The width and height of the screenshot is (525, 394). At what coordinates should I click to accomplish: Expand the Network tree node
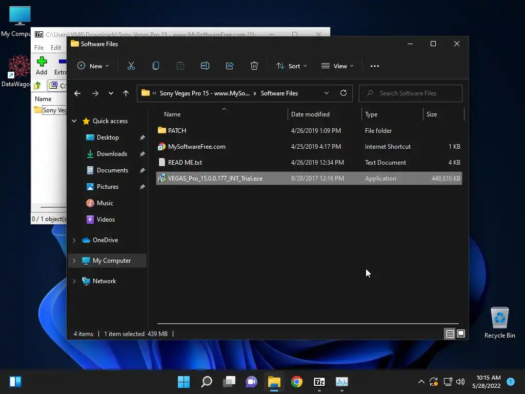click(74, 281)
